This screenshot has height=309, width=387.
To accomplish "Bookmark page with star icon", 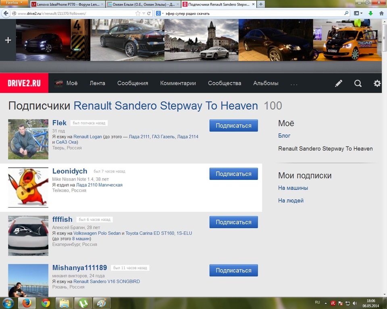I will (x=138, y=13).
